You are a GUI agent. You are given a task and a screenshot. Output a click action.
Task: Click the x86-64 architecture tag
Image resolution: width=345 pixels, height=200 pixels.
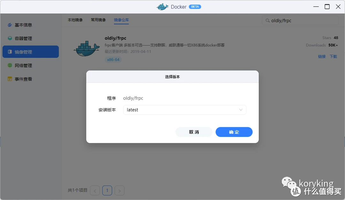[x=113, y=60]
